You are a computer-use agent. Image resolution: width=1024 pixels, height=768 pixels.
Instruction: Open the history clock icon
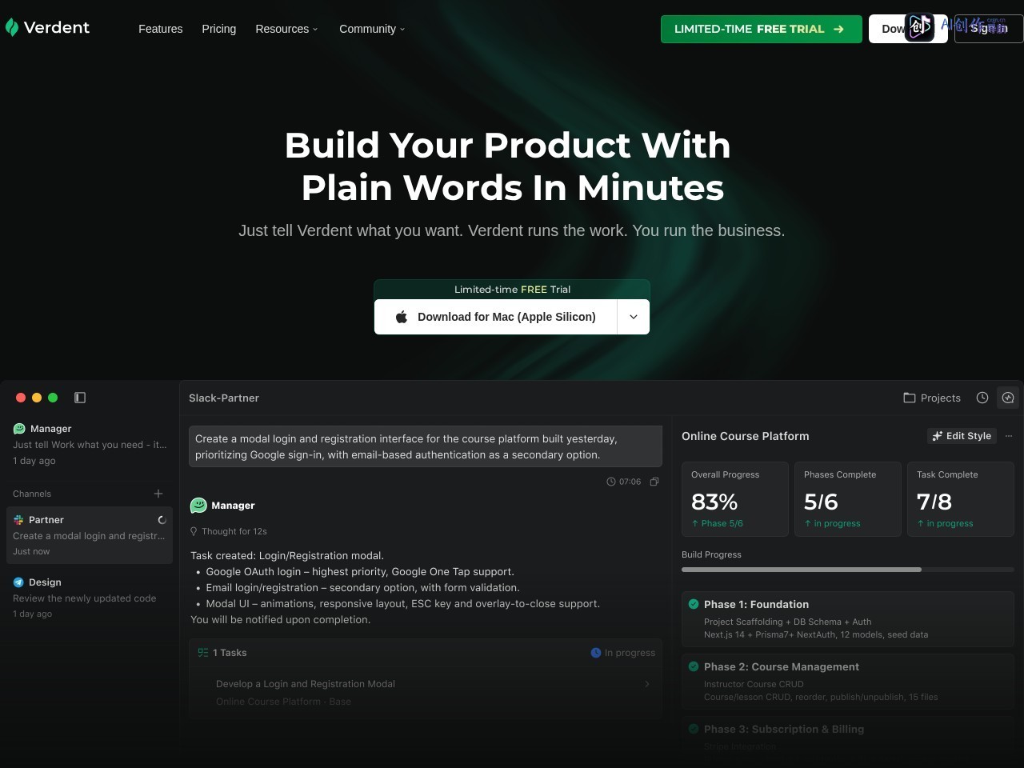click(982, 398)
